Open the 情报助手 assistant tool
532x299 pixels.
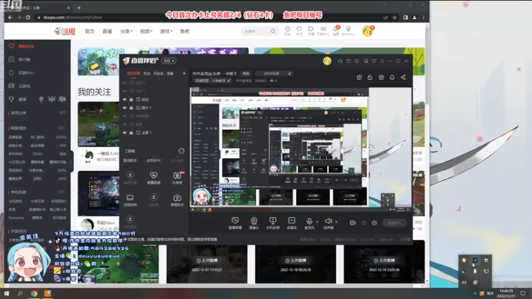(177, 200)
